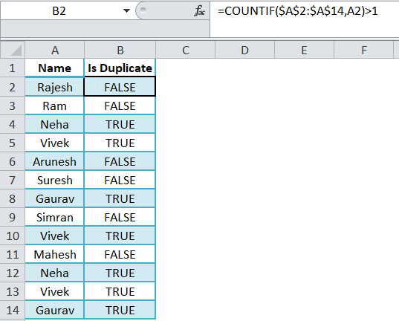Click the Name Box showing B2
Image resolution: width=399 pixels, height=321 pixels.
59,10
